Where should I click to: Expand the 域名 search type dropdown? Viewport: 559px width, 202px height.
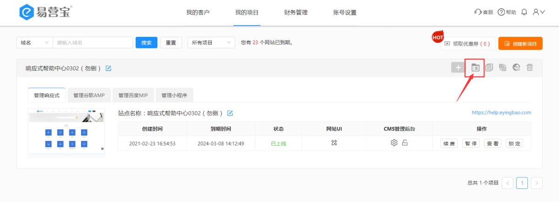(34, 42)
